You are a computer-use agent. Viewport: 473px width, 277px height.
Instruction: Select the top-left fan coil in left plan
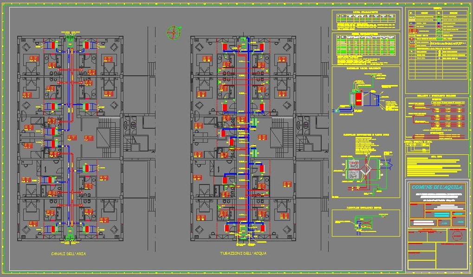click(x=53, y=46)
